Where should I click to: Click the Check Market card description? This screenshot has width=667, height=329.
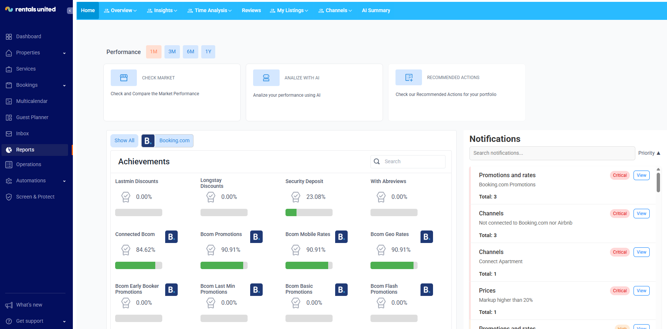point(155,94)
